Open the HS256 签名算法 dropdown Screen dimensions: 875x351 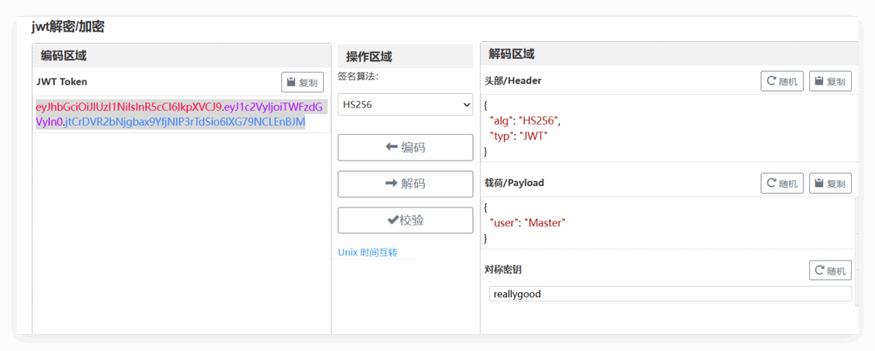pos(405,104)
